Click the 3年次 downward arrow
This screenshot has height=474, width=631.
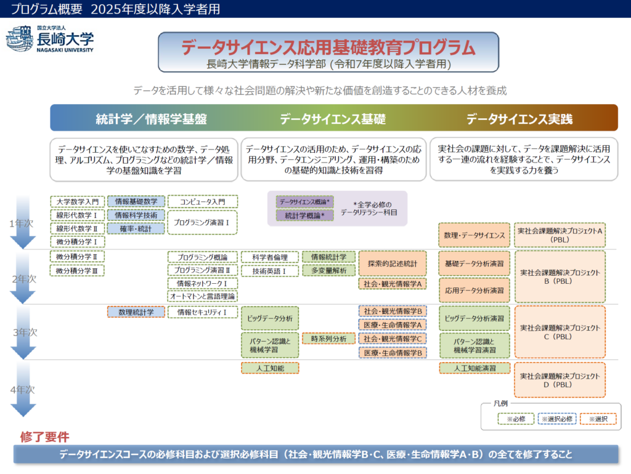pyautogui.click(x=23, y=332)
